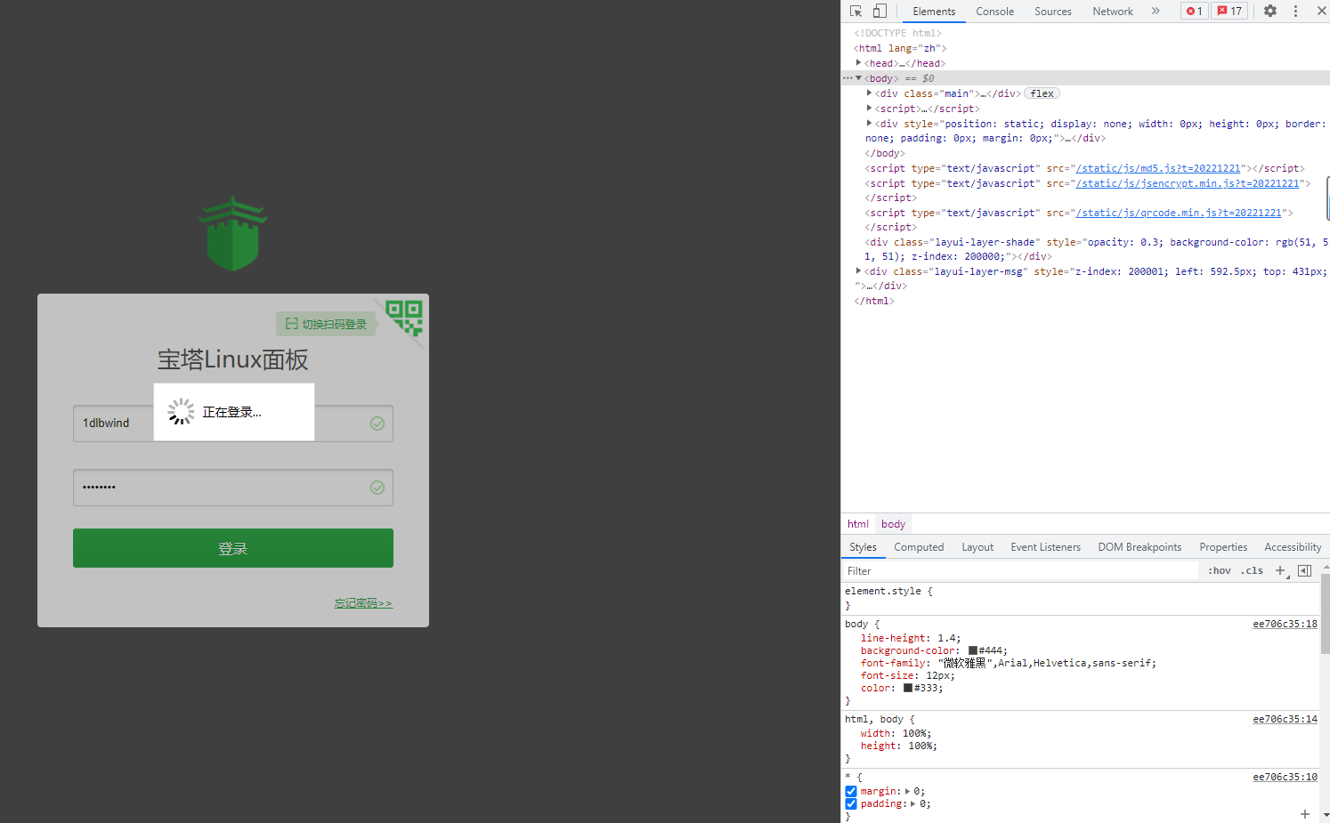Viewport: 1330px width, 823px height.
Task: Click the green Baota tower logo
Action: tap(232, 233)
